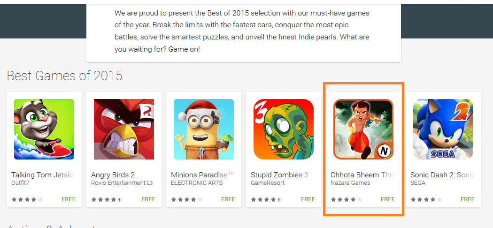
Task: Open the Sonic Dash 2 app icon
Action: tap(443, 129)
